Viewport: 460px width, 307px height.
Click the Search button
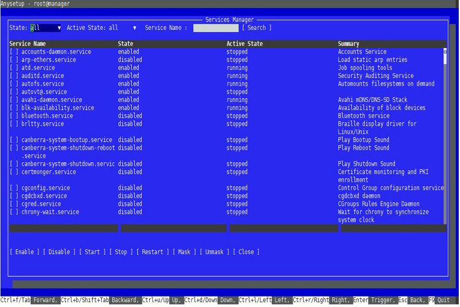point(257,28)
